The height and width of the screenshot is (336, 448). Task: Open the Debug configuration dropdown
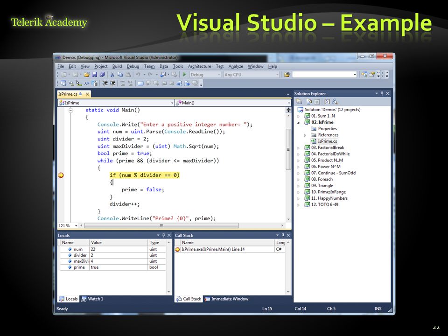[x=219, y=75]
